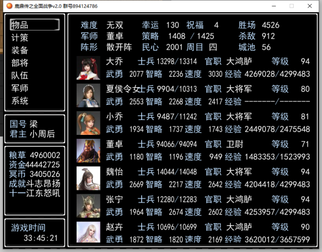Click 大乔's troops 13298/13314
The image size is (322, 252).
tap(177, 62)
